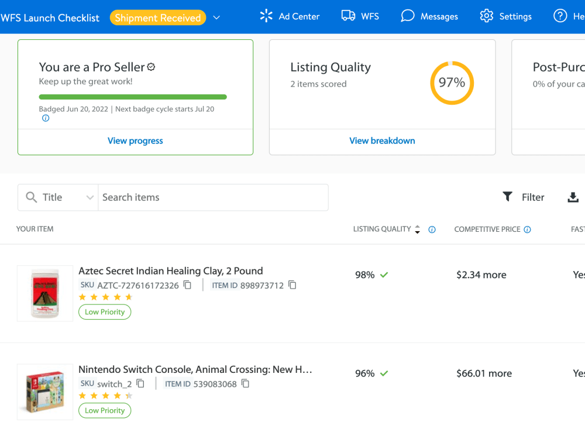Click the Nintendo Switch star rating
The height and width of the screenshot is (439, 585).
105,396
